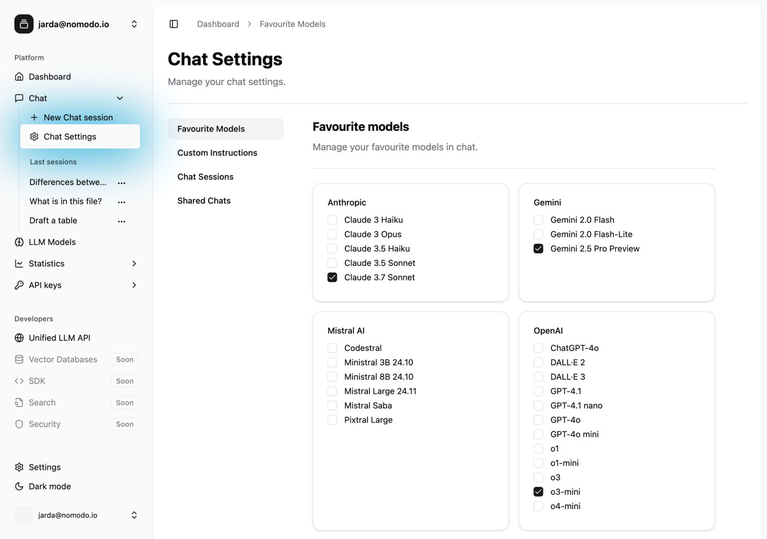Open LLM Models in sidebar

pos(52,242)
